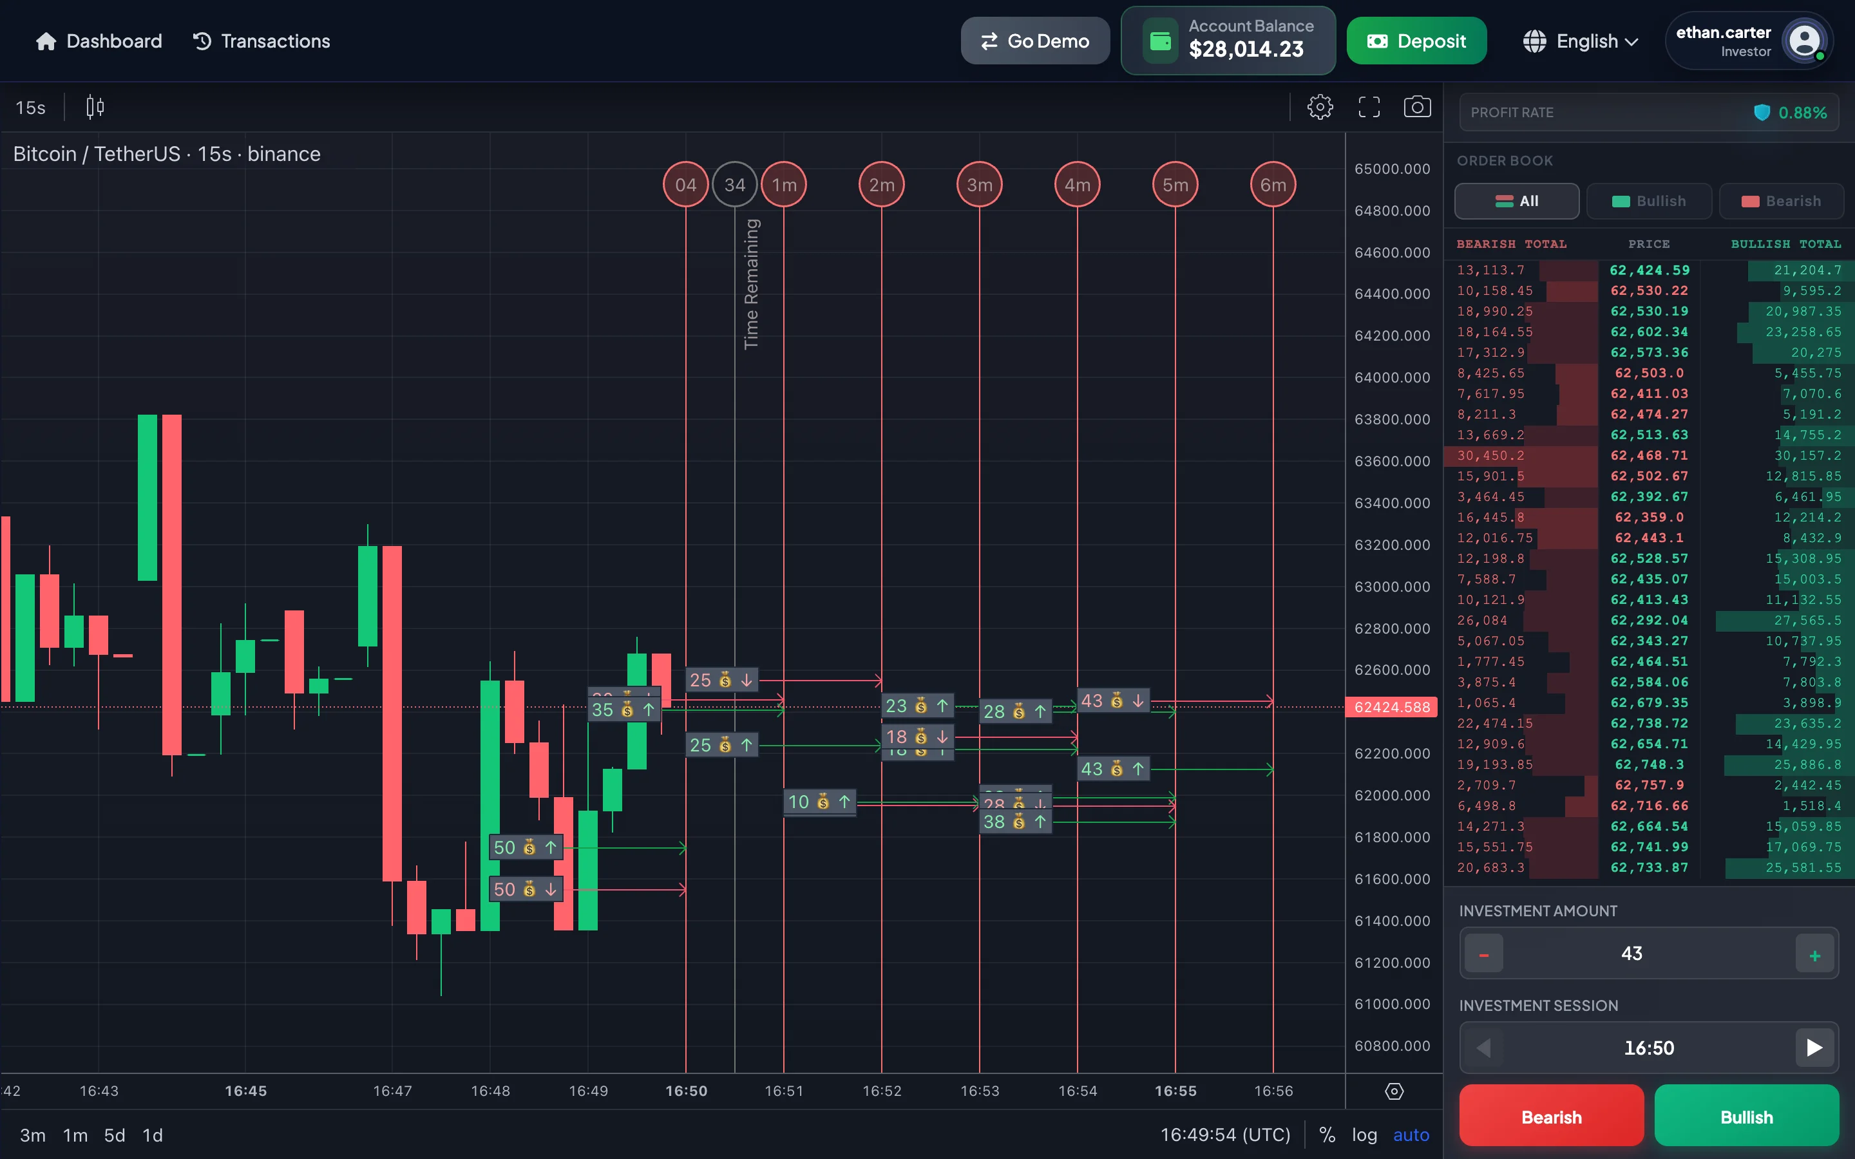Click the 43 bearish order label
The image size is (1855, 1159).
pos(1114,701)
